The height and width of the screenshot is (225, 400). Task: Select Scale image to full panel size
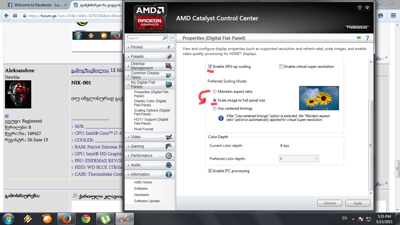coord(214,100)
